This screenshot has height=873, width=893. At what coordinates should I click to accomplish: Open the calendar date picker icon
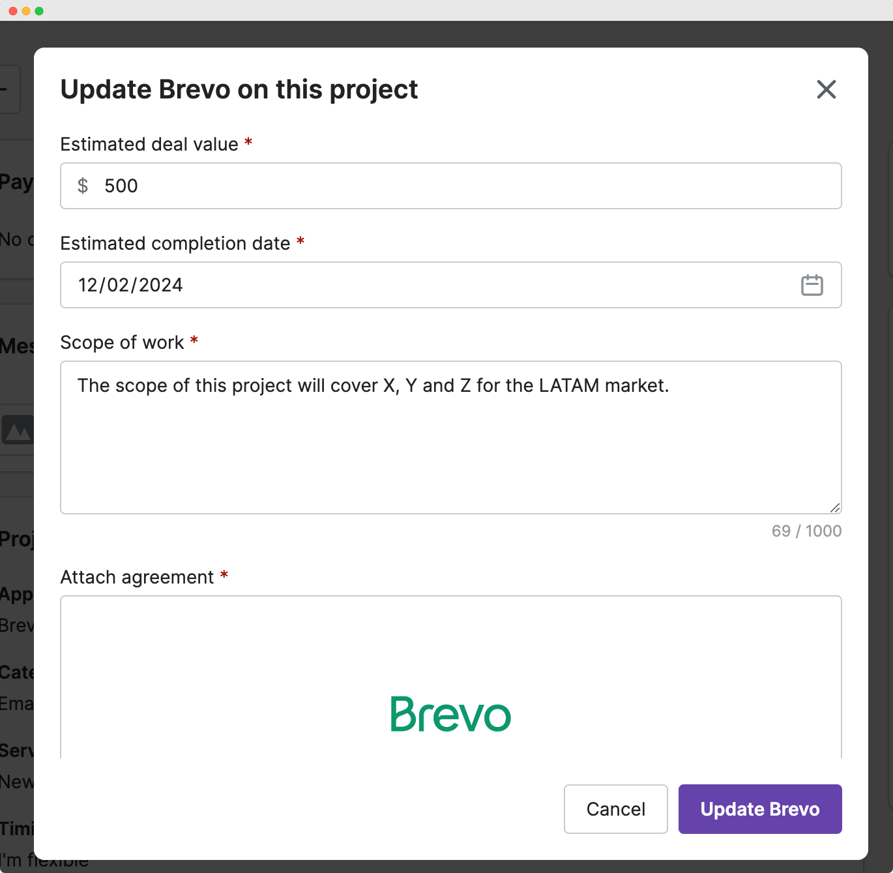(x=812, y=285)
